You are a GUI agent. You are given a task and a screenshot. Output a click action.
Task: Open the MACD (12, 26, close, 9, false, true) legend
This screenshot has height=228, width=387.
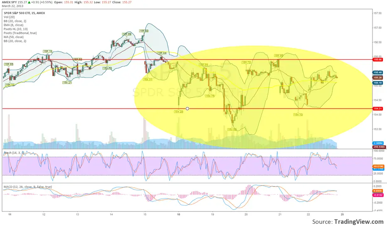click(28, 187)
